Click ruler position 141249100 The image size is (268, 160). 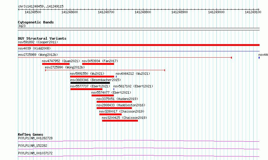point(253,12)
